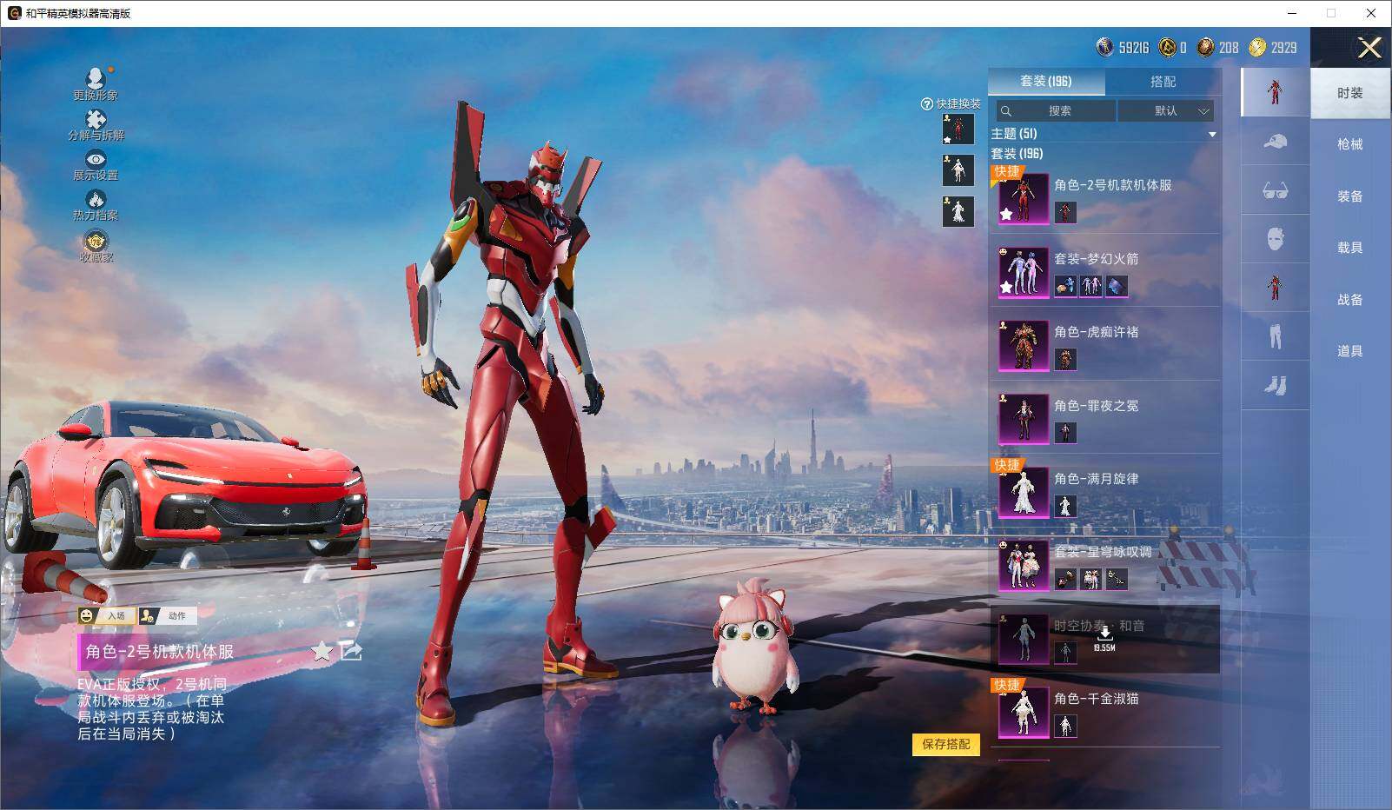Click the 59216 currency counter
Image resolution: width=1392 pixels, height=810 pixels.
click(x=1123, y=48)
